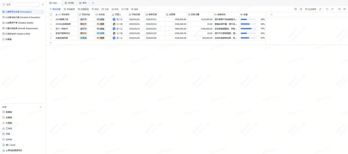The width and height of the screenshot is (348, 154).
Task: Click the 生成表单 generate form button
Action: 311,9
